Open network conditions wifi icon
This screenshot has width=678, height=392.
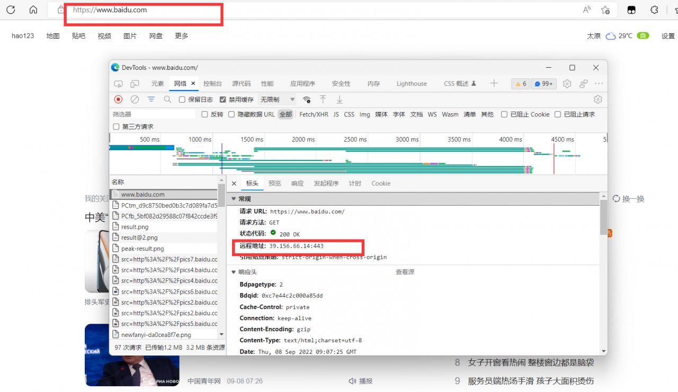(306, 99)
